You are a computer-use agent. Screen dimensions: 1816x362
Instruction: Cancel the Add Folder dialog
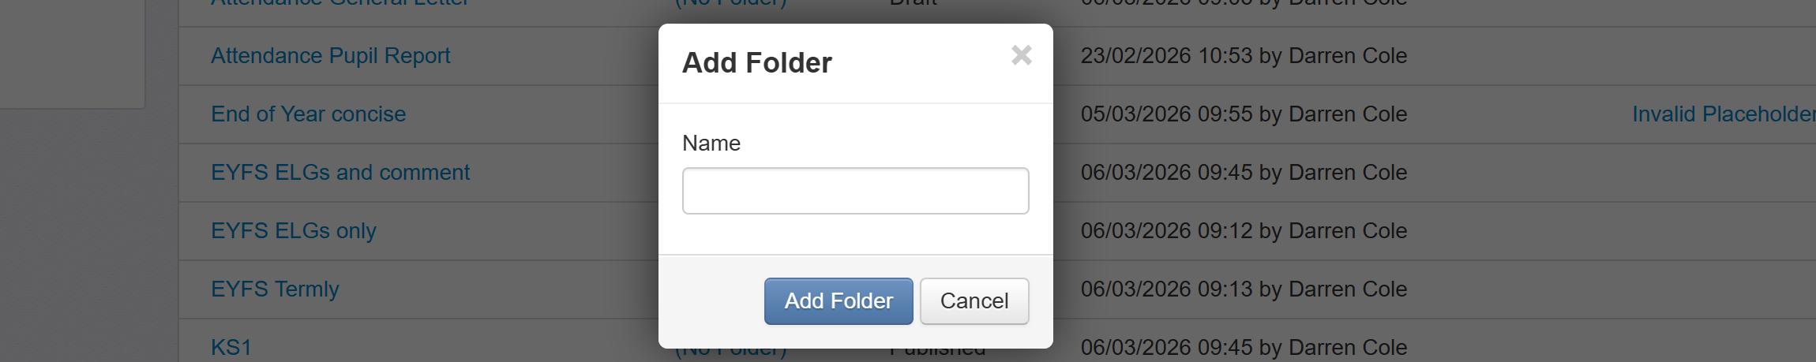pos(974,300)
